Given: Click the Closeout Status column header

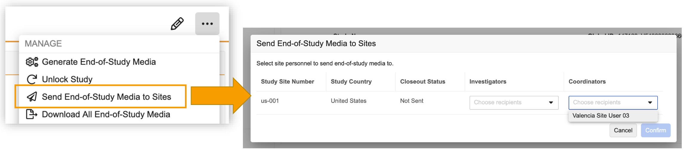Looking at the screenshot, I should point(422,82).
